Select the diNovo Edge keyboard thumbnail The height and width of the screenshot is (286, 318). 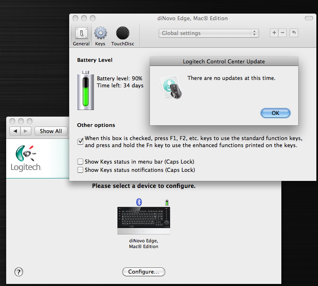[144, 221]
